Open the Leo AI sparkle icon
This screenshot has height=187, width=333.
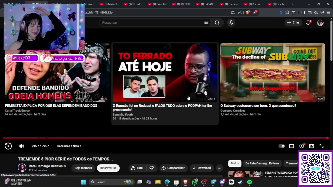[x=316, y=12]
